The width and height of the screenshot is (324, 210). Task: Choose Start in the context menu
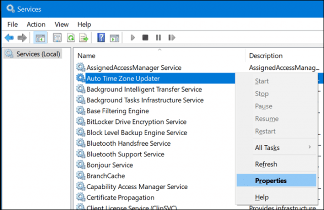click(x=262, y=81)
